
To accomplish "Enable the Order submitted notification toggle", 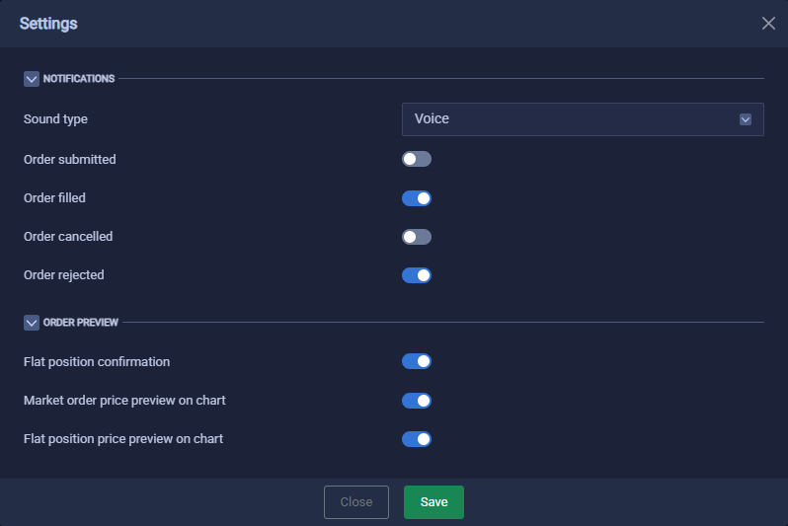I will [417, 159].
